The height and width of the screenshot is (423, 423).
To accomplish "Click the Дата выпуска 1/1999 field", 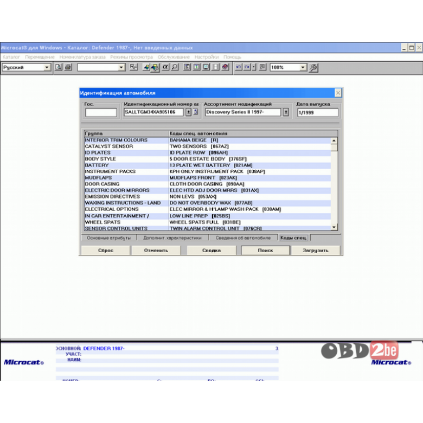I will point(317,112).
